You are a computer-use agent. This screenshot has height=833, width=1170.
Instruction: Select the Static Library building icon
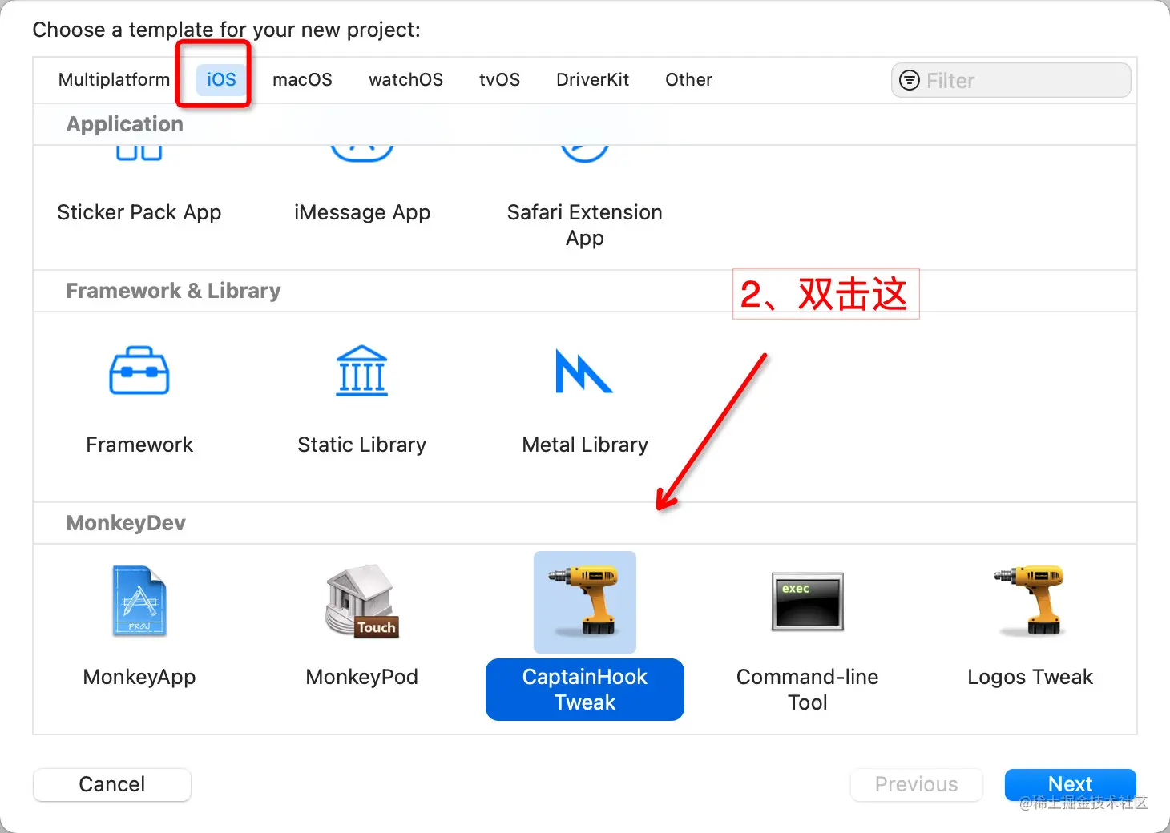[x=362, y=371]
